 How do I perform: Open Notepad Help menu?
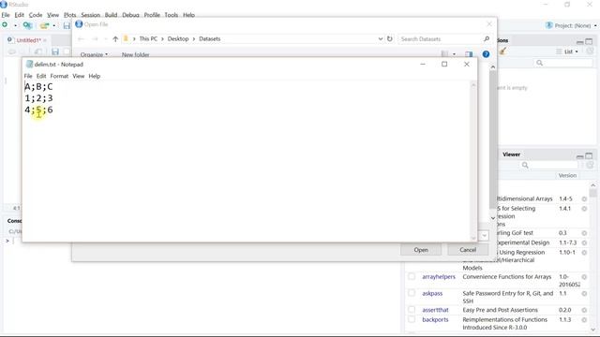tap(95, 76)
